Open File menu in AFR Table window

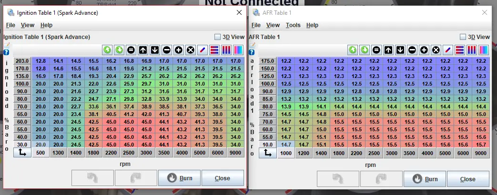click(x=256, y=25)
